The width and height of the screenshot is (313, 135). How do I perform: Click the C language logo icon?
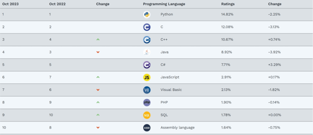click(x=147, y=27)
